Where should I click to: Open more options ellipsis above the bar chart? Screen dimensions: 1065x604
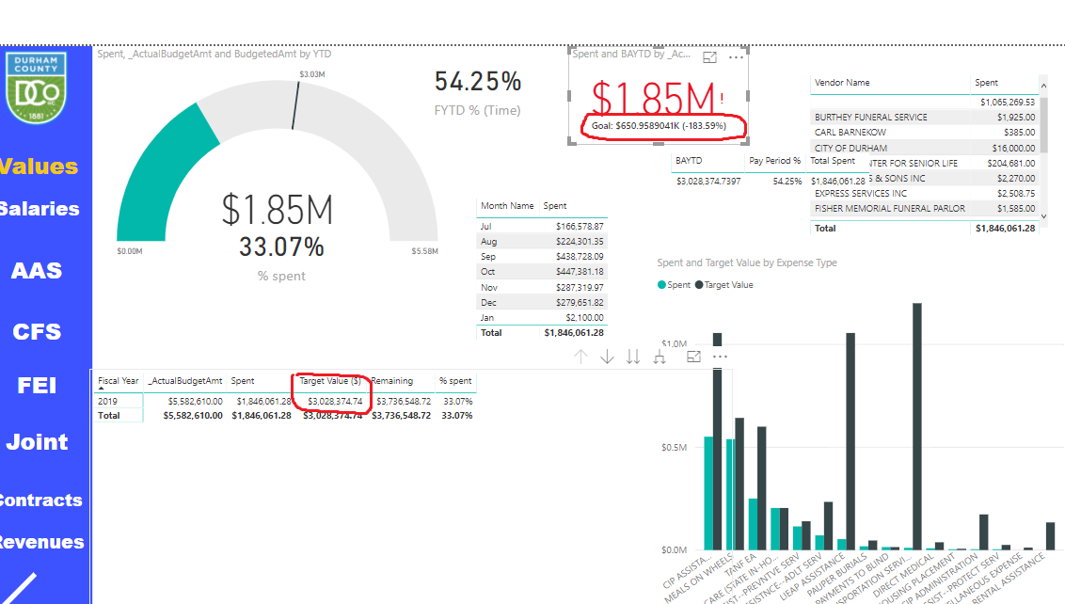pyautogui.click(x=720, y=357)
